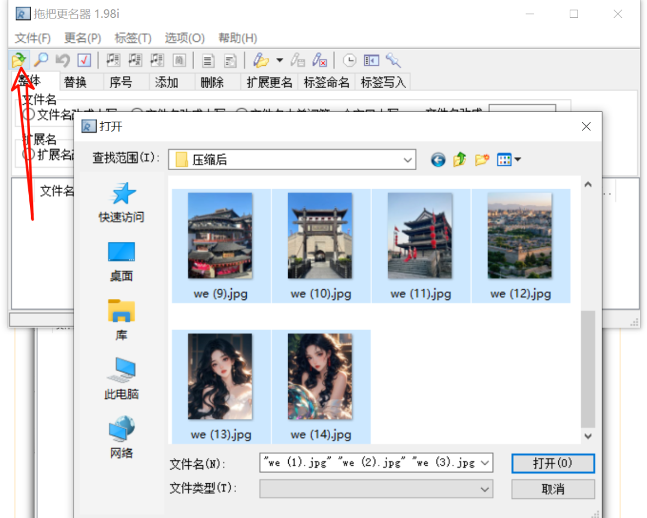The image size is (647, 518).
Task: Click the pen with red X delete icon
Action: coord(320,60)
